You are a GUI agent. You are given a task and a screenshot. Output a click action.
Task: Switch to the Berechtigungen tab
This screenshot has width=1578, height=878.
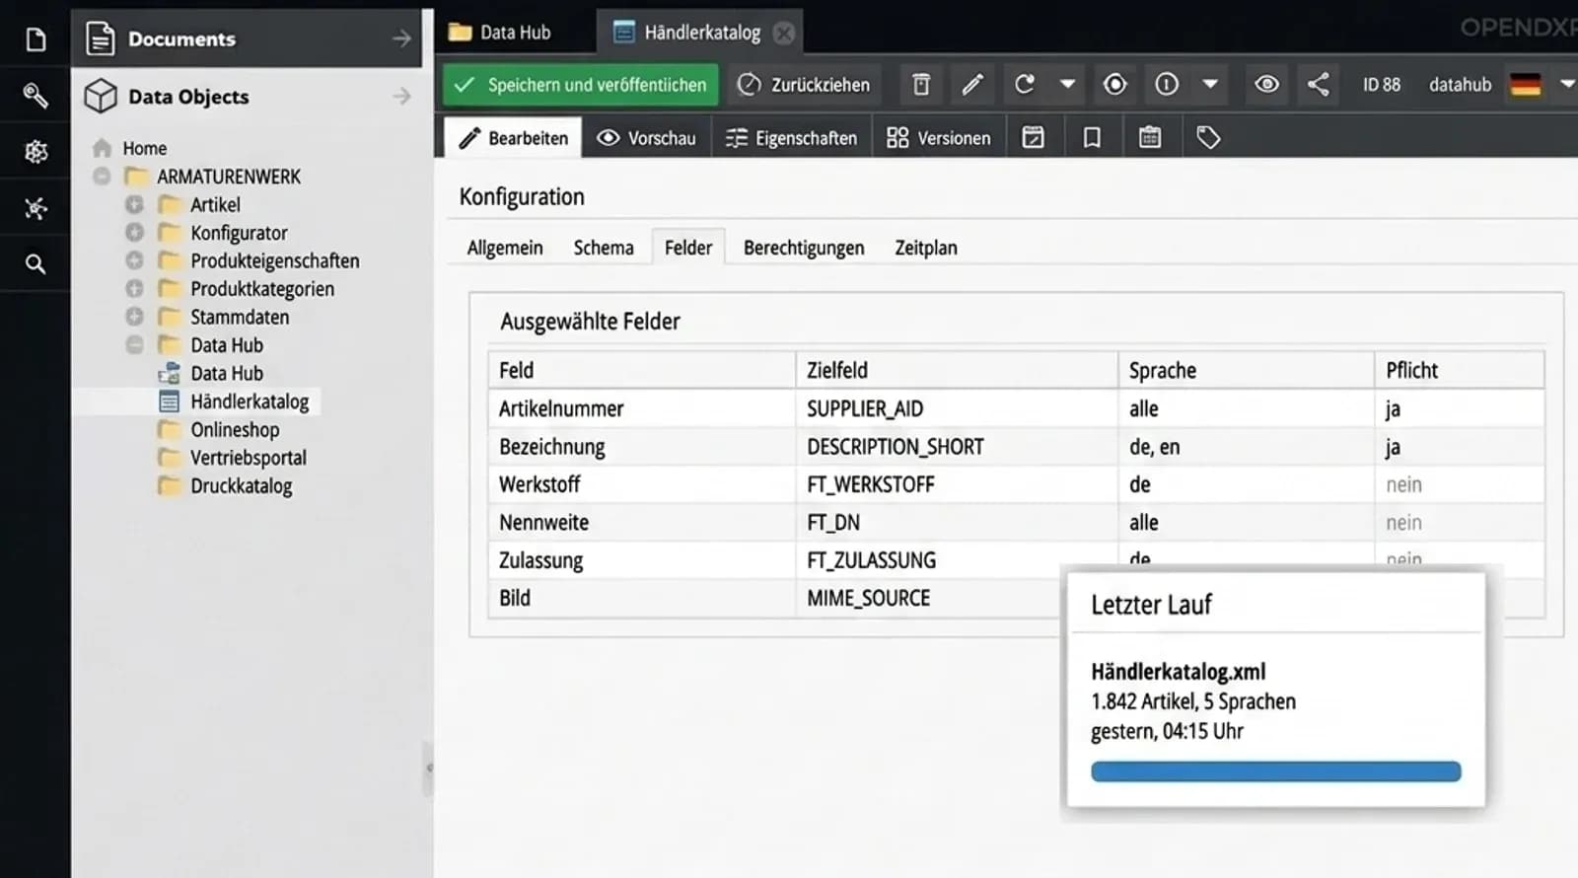(x=804, y=248)
